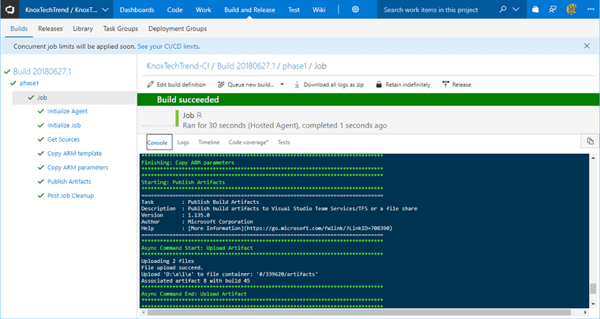Open the more actions ellipsis menu
Image resolution: width=600 pixels, height=319 pixels.
coord(591,9)
